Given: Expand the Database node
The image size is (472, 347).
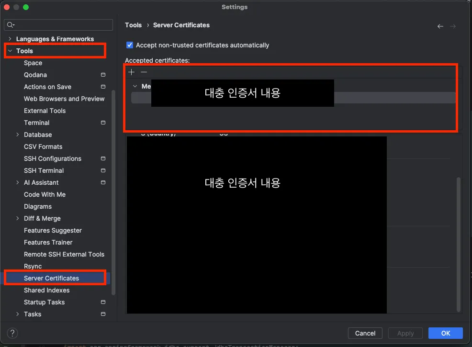Looking at the screenshot, I should coord(17,134).
